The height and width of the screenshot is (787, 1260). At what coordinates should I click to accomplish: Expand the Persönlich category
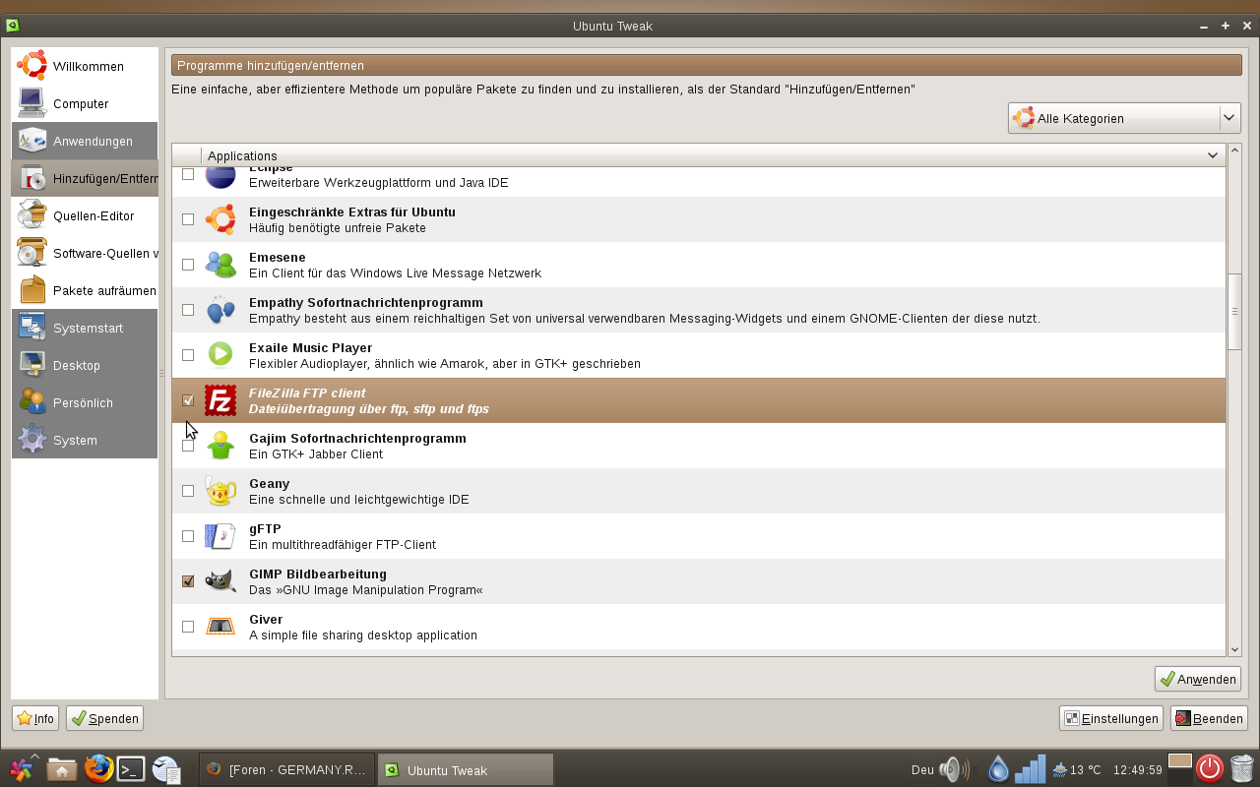point(85,402)
